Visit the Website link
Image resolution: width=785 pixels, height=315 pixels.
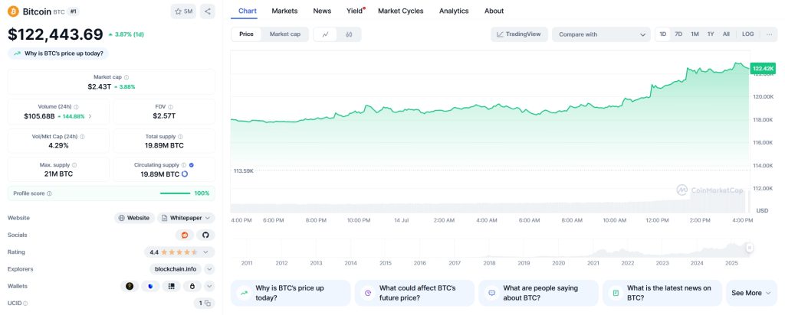(133, 218)
